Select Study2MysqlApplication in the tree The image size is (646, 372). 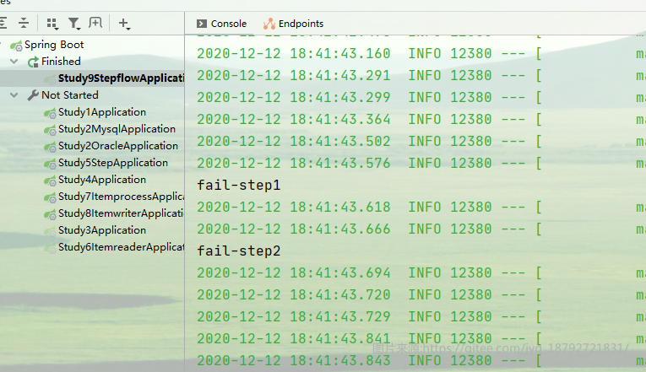(x=117, y=129)
